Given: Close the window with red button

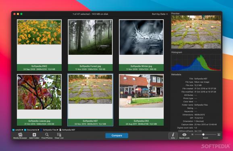Looking at the screenshot, I should [x=15, y=14].
